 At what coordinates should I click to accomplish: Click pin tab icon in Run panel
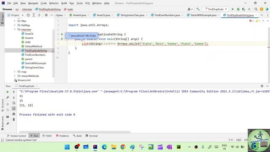[x=8, y=124]
